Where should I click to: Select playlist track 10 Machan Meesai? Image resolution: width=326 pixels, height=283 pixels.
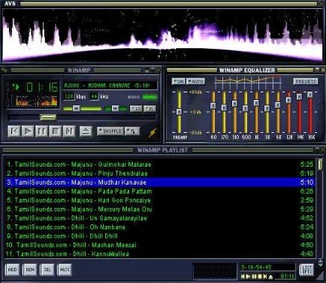pyautogui.click(x=160, y=245)
